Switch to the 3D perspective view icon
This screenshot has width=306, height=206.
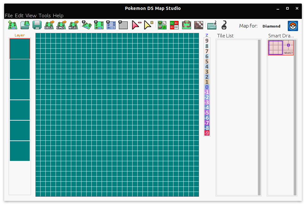[87, 25]
